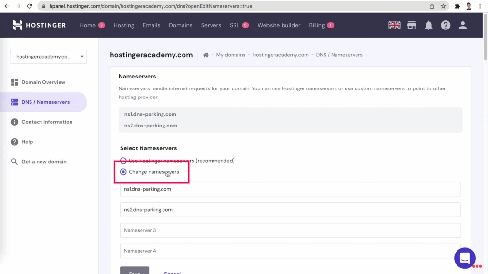
Task: Open the Billing menu
Action: coord(316,25)
